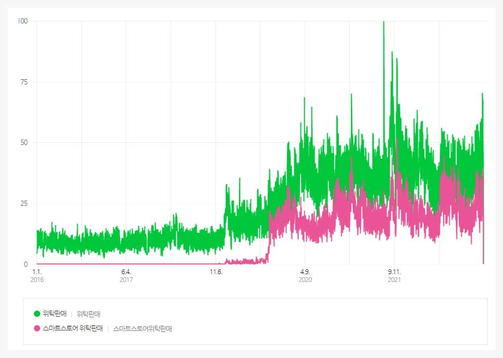Click the 25 y-axis value
Image resolution: width=503 pixels, height=358 pixels.
pos(24,203)
